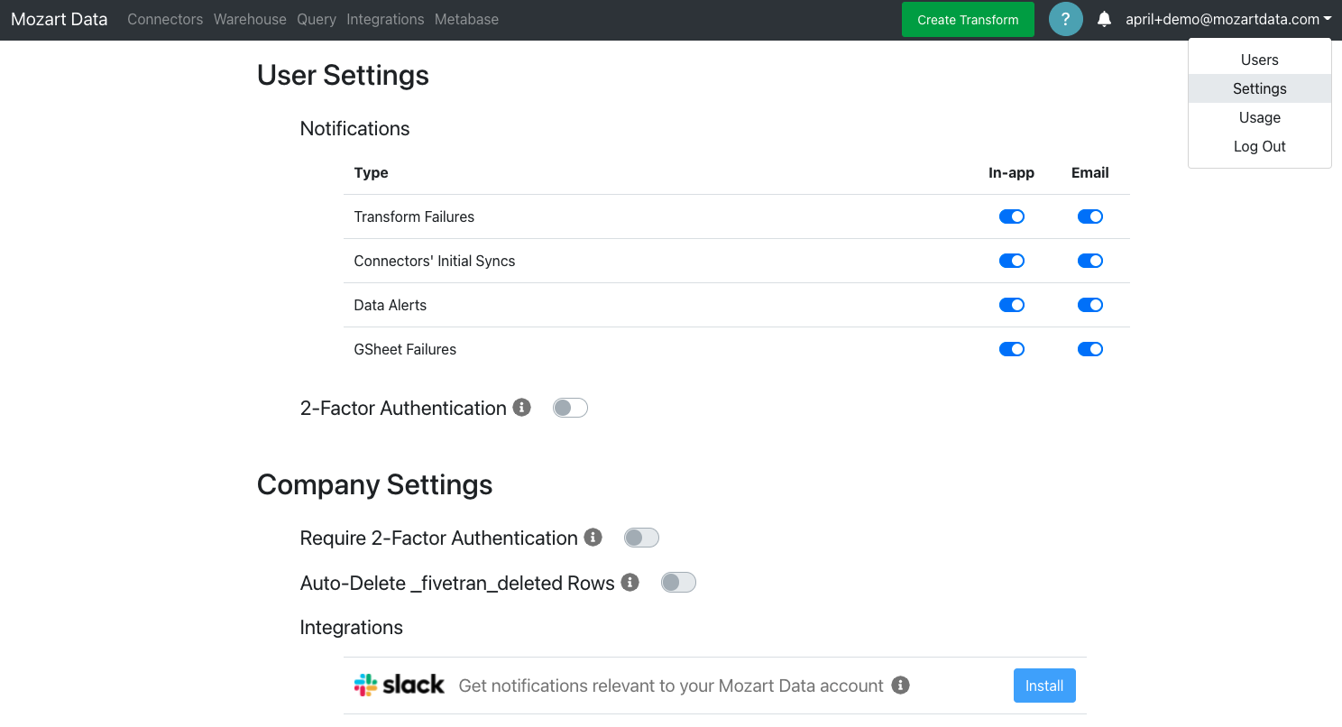The width and height of the screenshot is (1342, 727).
Task: Select Integrations in the top navigation
Action: (385, 19)
